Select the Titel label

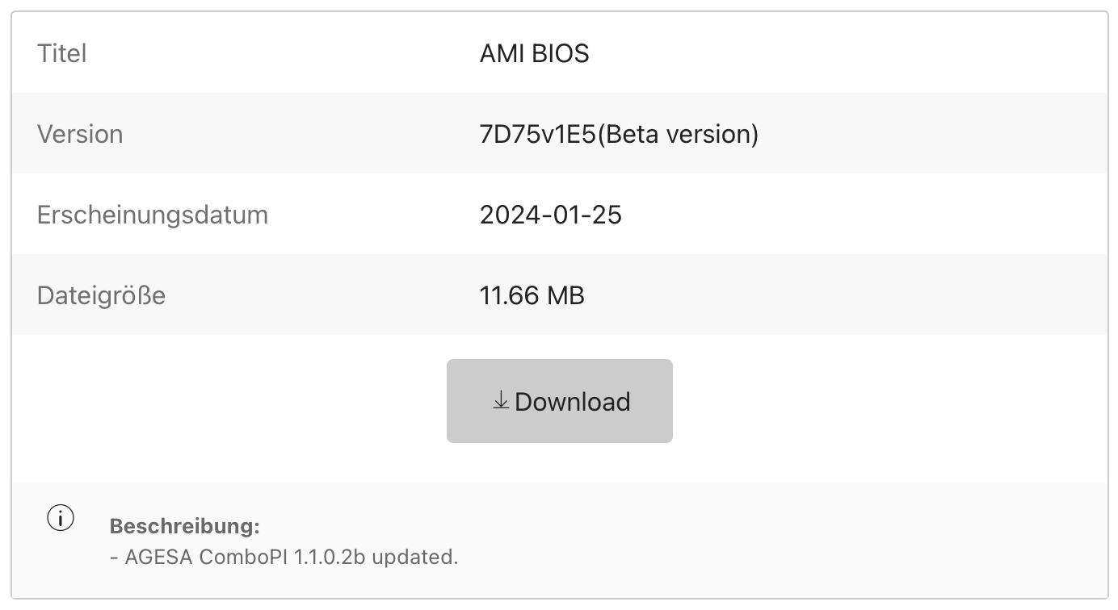click(61, 53)
